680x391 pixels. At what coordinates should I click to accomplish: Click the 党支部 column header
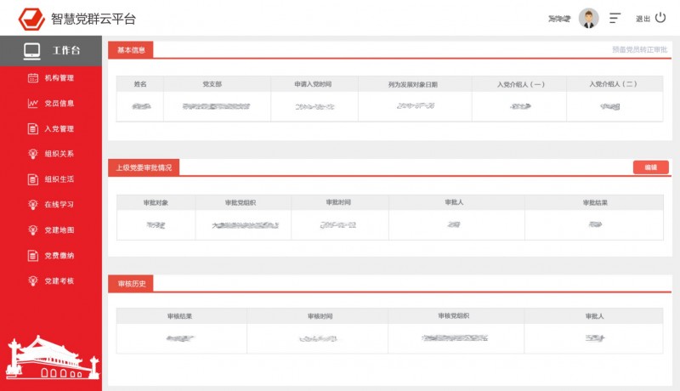tap(212, 84)
